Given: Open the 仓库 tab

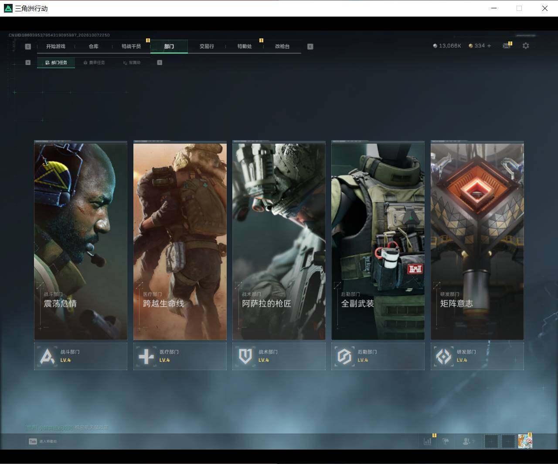Looking at the screenshot, I should click(x=93, y=46).
